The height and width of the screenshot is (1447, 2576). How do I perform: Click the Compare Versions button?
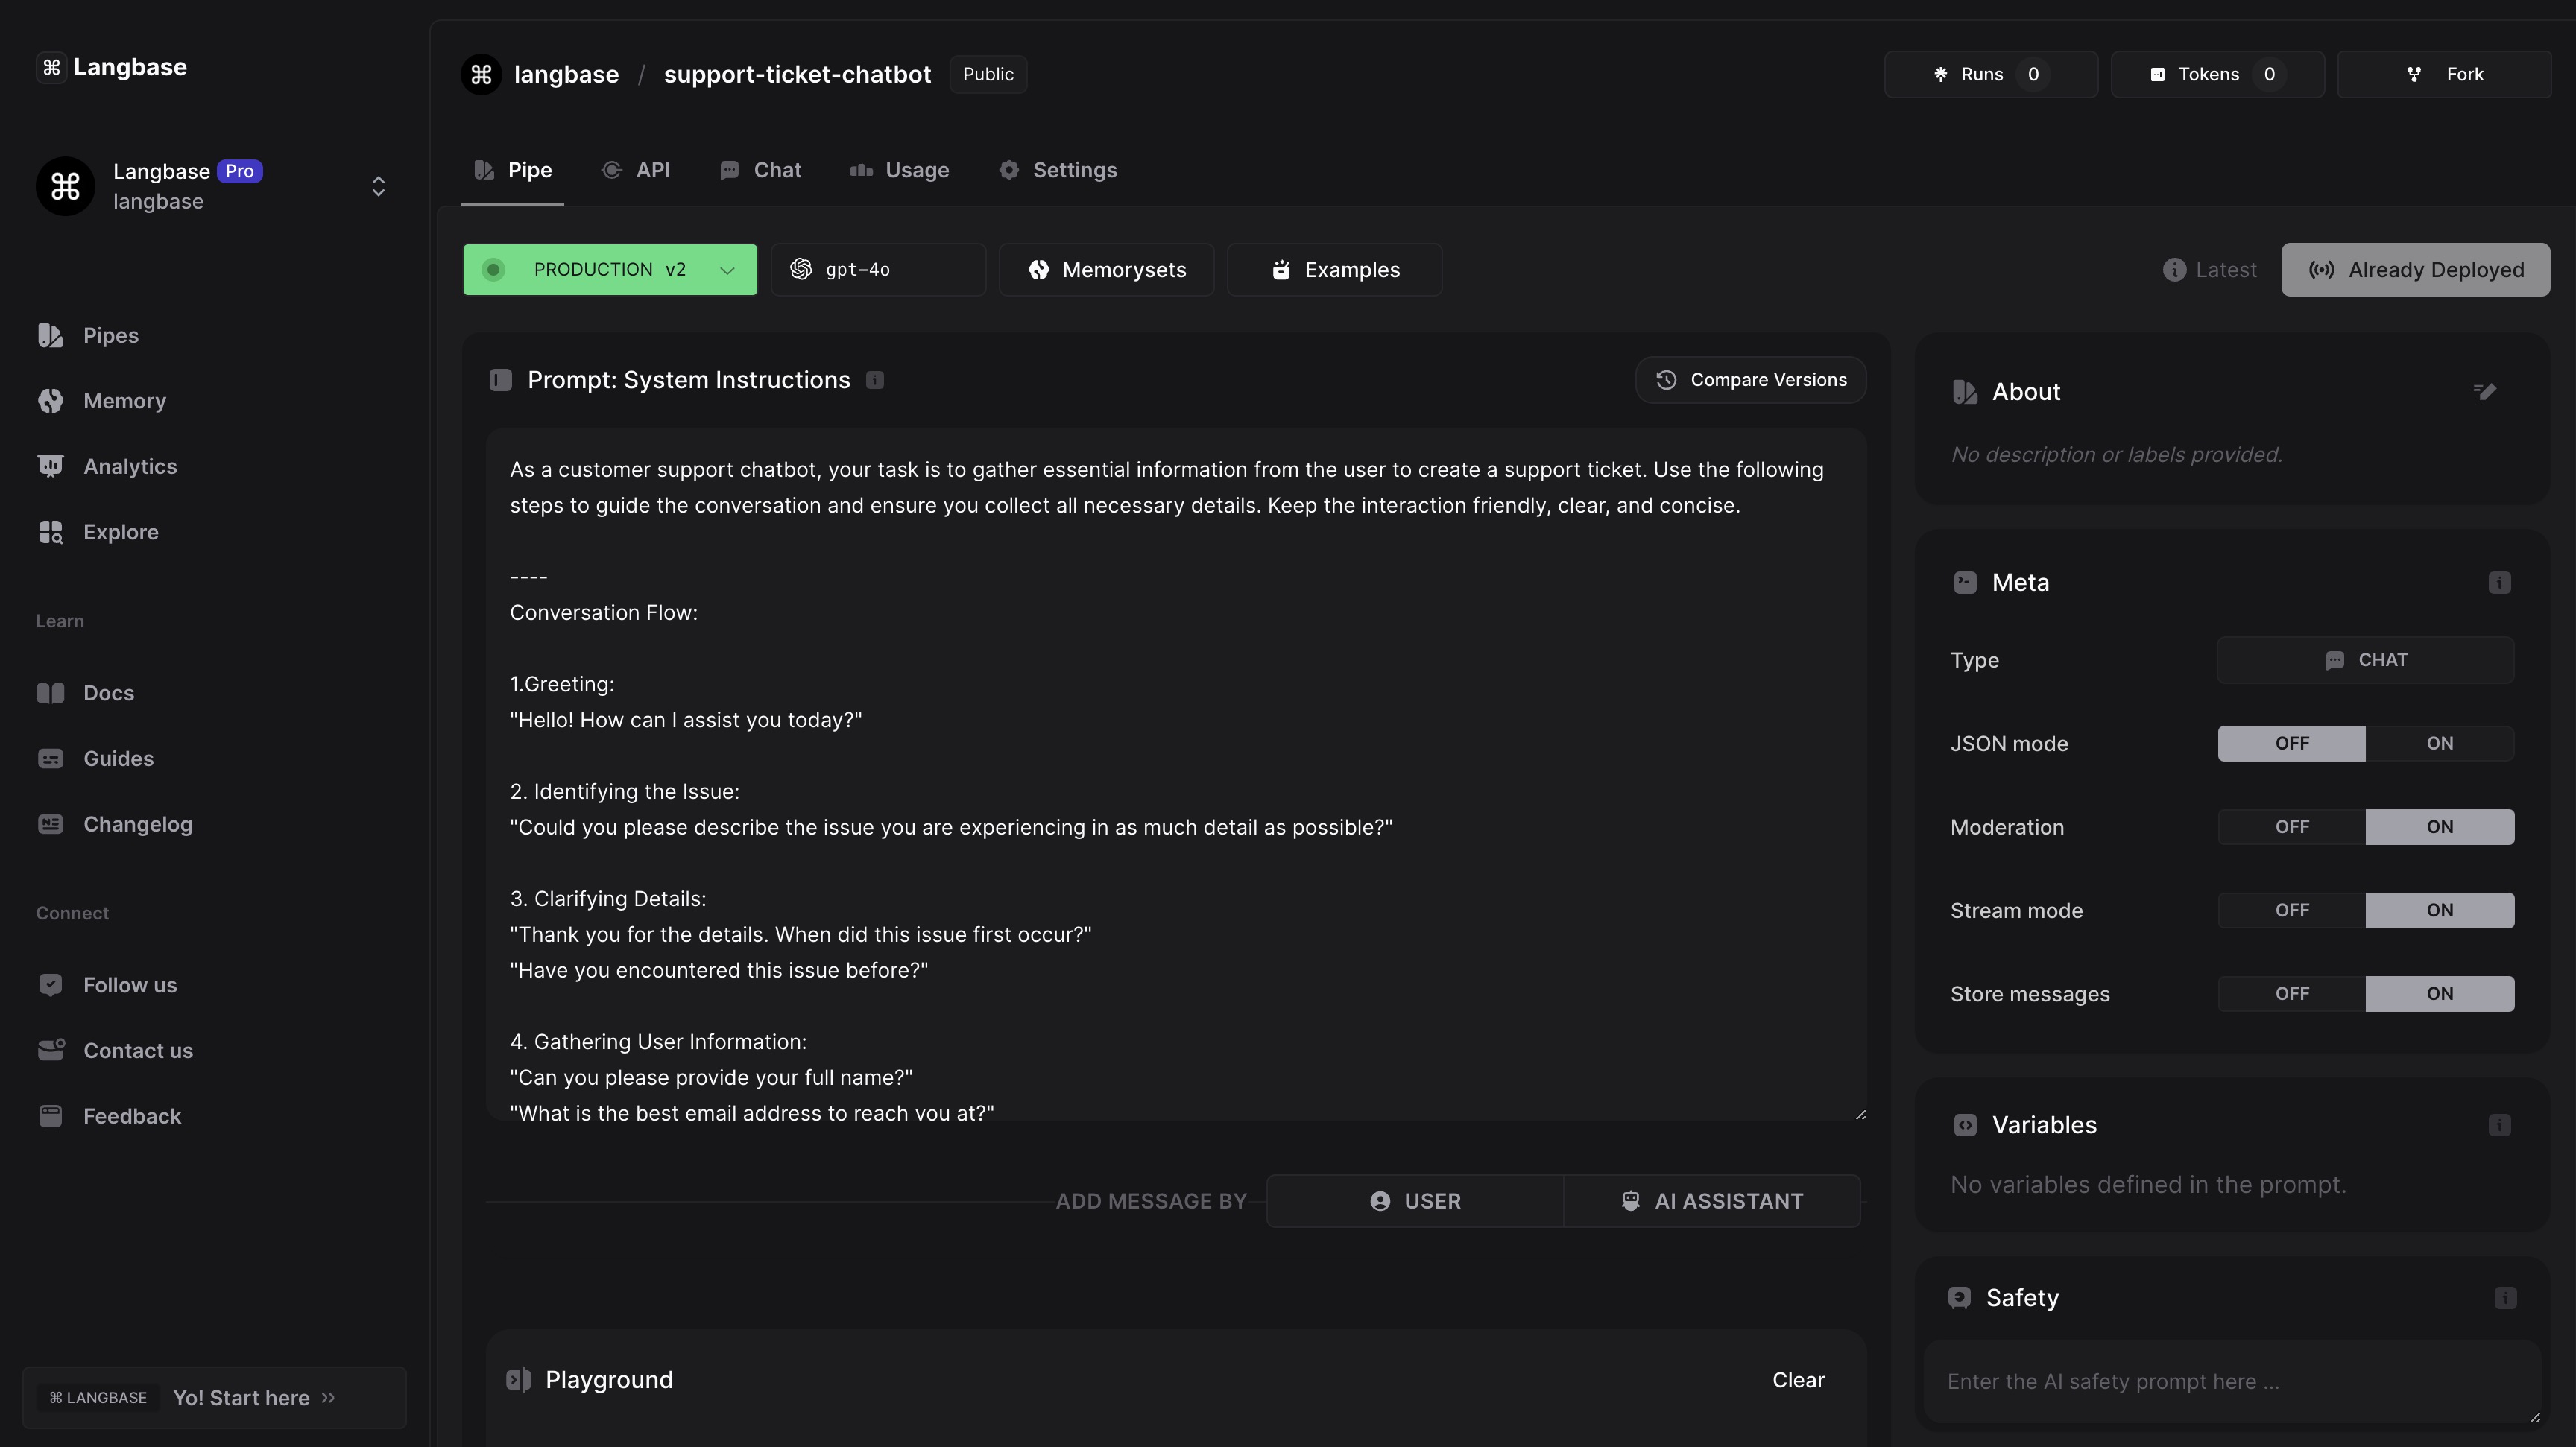1750,381
